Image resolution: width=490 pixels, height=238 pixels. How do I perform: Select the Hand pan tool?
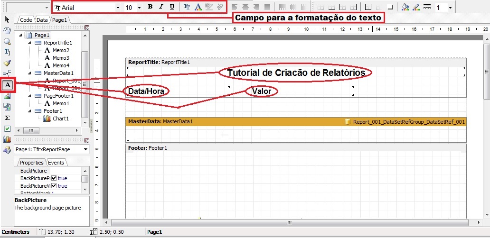[x=7, y=30]
